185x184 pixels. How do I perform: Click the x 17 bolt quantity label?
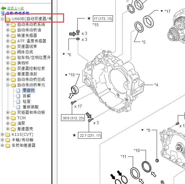tap(78, 106)
